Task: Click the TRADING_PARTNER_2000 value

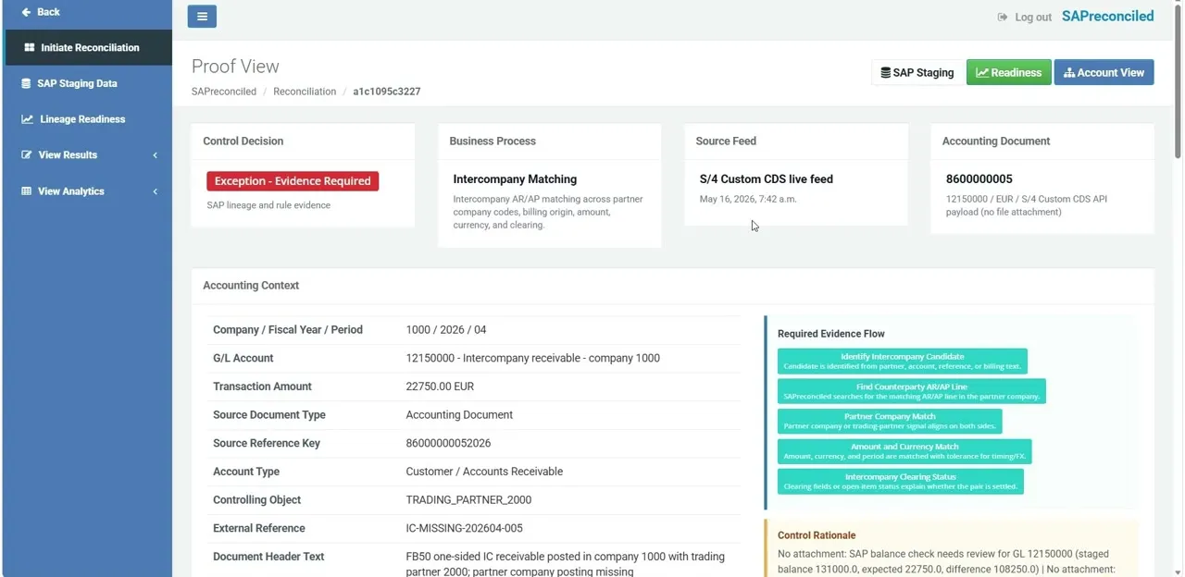Action: point(468,500)
